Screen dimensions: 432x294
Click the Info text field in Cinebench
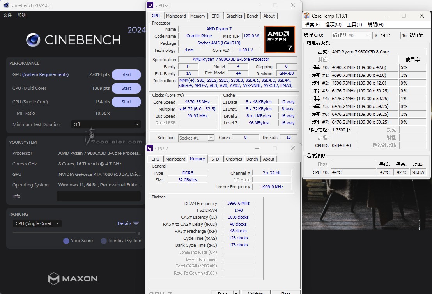tap(99, 196)
